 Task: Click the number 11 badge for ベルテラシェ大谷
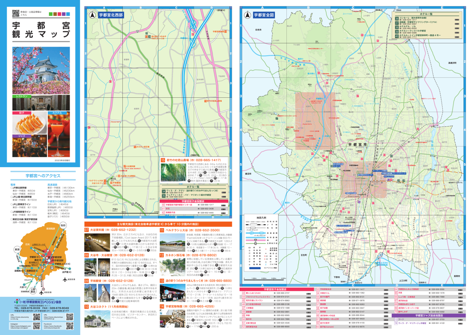(162, 230)
